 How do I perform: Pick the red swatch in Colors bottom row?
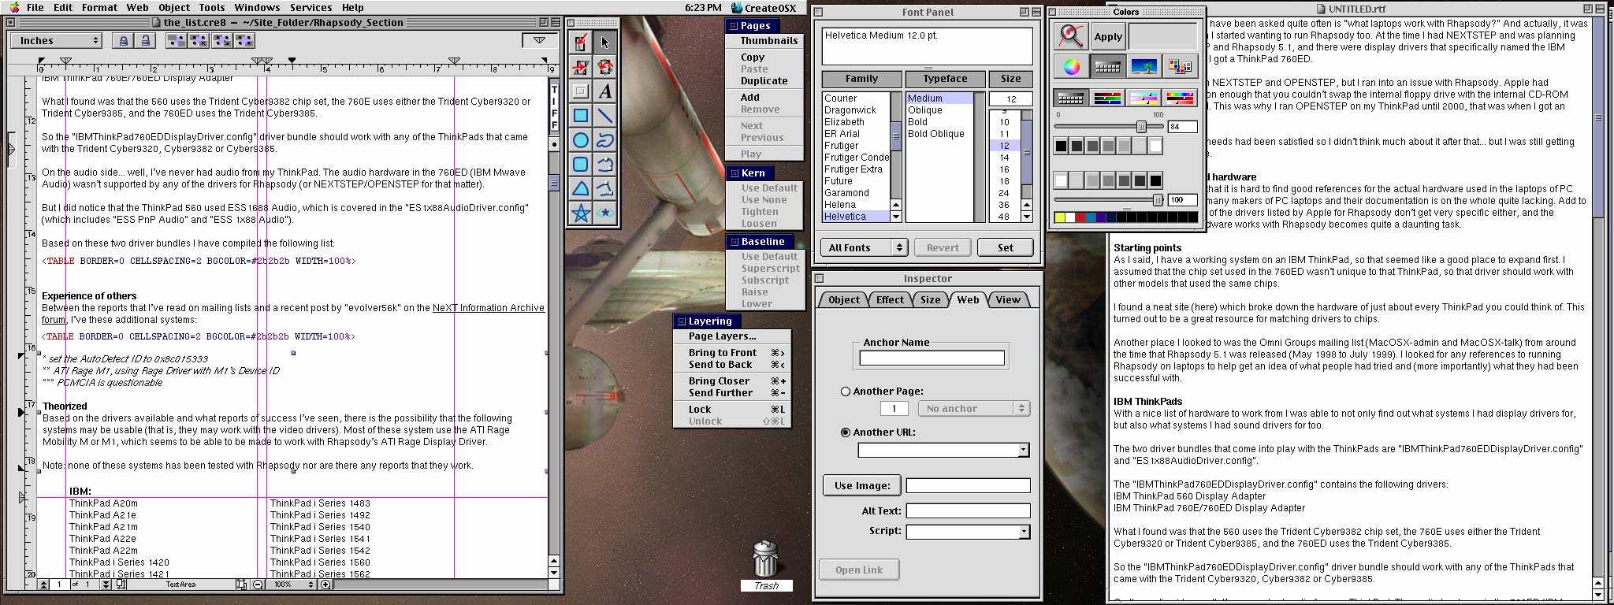coord(1080,217)
